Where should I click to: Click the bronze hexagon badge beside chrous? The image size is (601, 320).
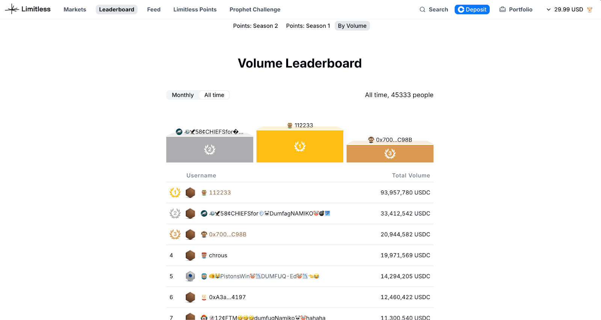pos(190,255)
